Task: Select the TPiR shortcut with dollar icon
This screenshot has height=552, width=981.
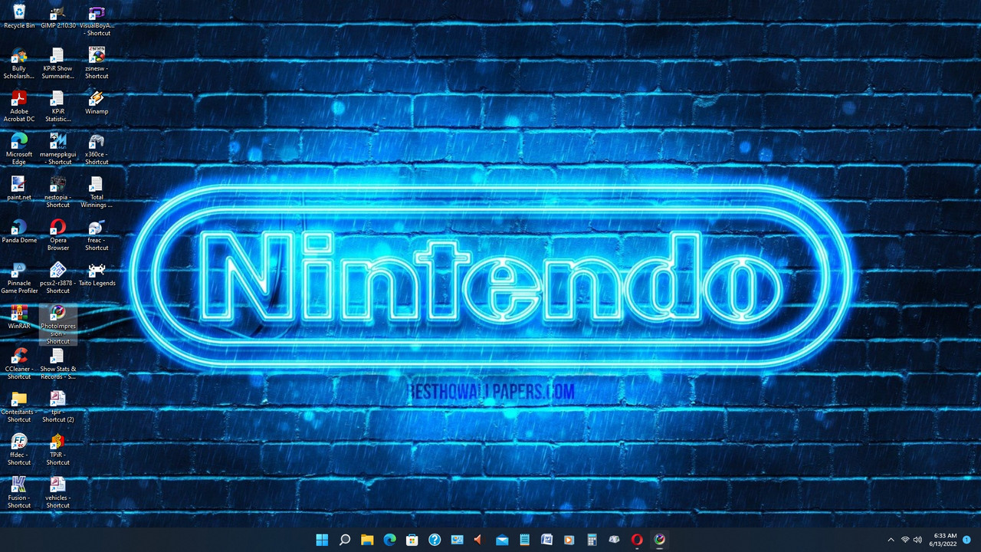Action: pyautogui.click(x=58, y=449)
